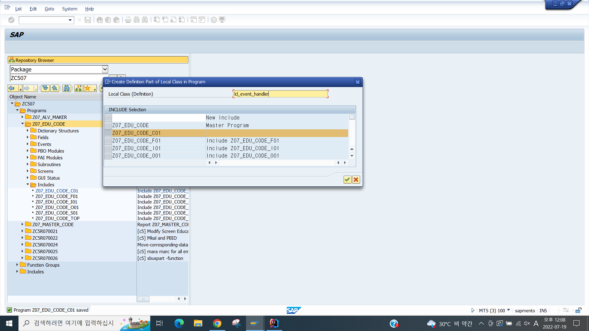This screenshot has height=331, width=589.
Task: Expand the Function Groups folder
Action: (17, 265)
